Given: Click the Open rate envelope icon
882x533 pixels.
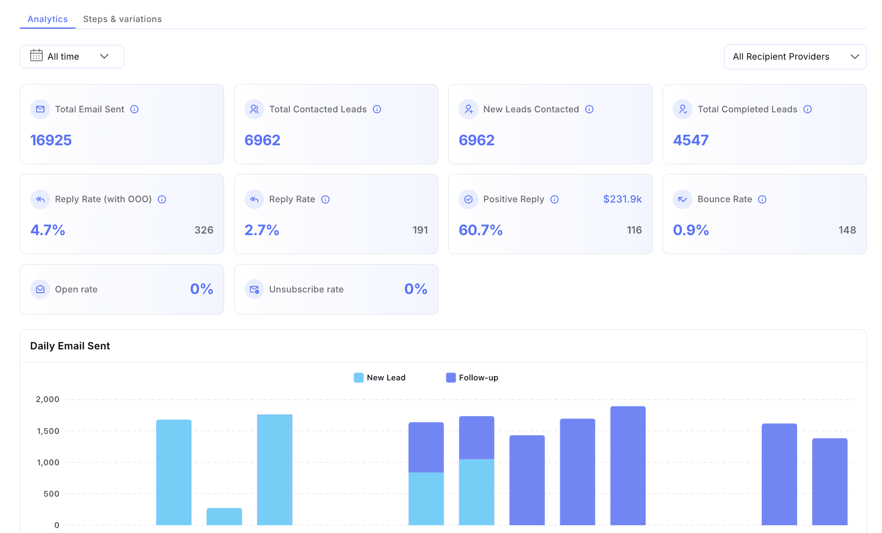Looking at the screenshot, I should (40, 289).
